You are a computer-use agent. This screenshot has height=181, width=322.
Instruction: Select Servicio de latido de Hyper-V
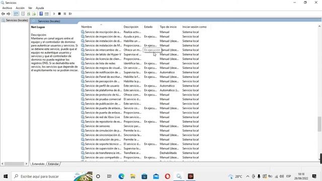(103, 54)
